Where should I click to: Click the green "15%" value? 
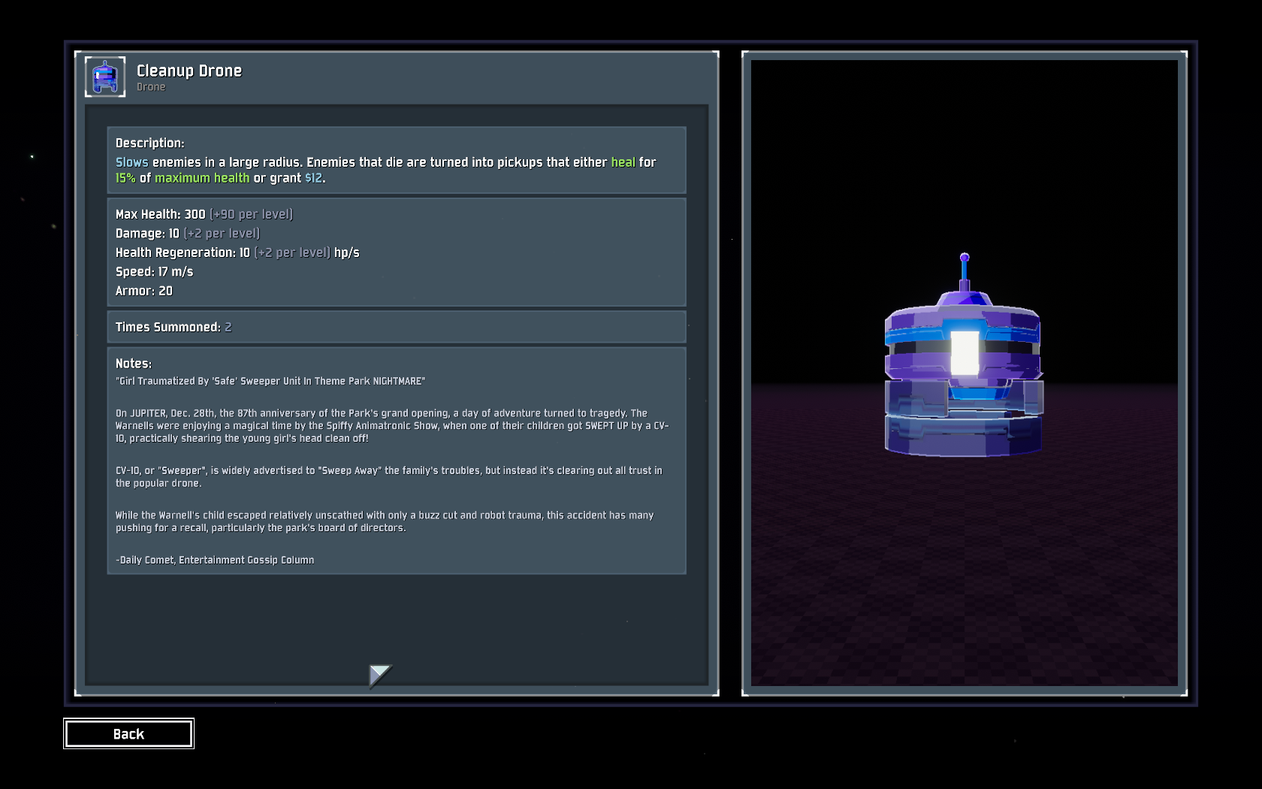tap(125, 178)
